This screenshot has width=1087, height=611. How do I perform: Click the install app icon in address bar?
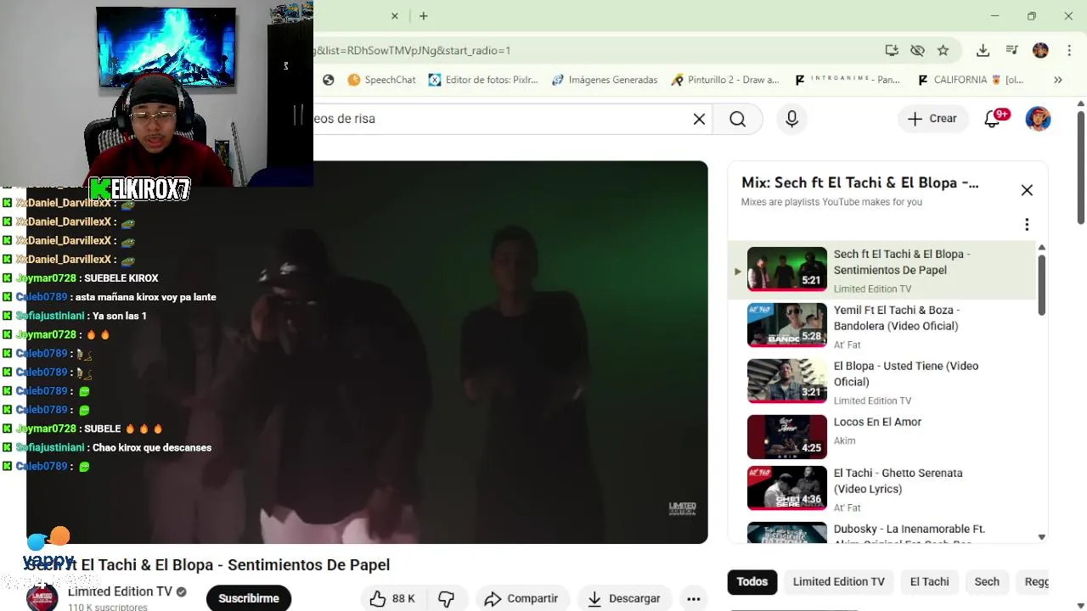892,50
